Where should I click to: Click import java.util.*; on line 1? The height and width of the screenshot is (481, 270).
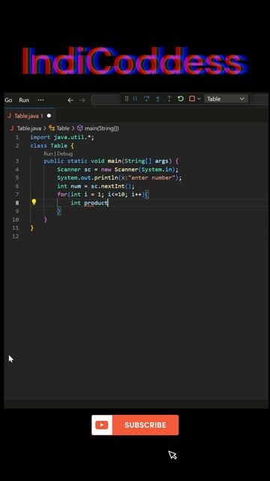[62, 138]
